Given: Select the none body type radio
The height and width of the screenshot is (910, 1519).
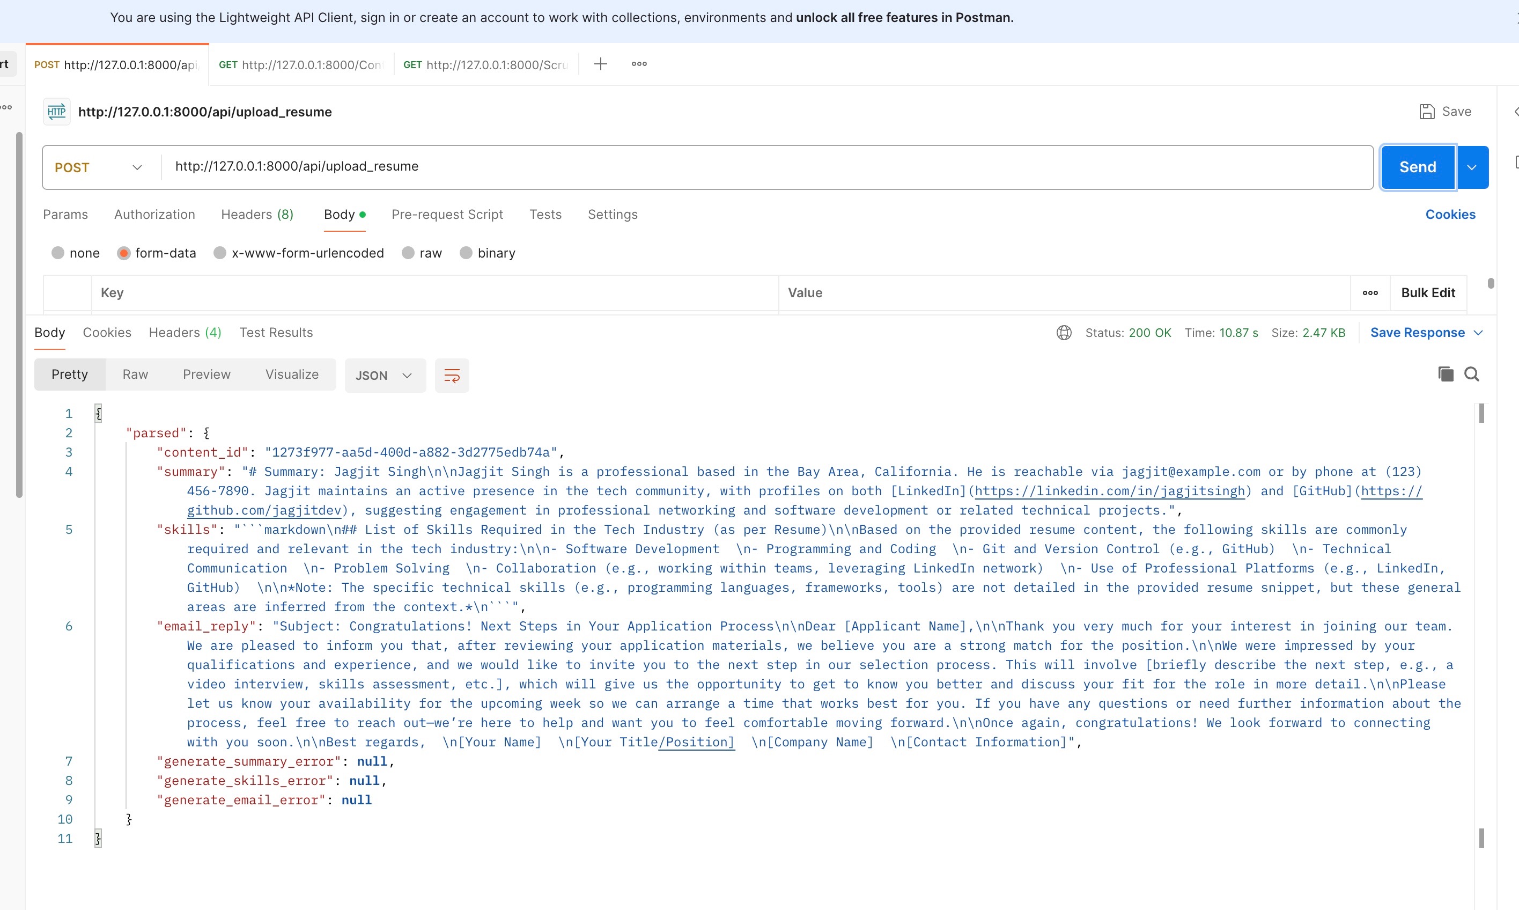Looking at the screenshot, I should pos(58,253).
